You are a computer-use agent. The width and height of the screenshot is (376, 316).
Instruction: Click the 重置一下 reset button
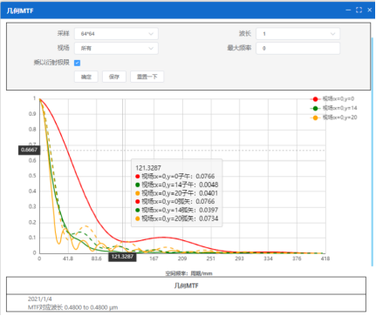coord(147,77)
